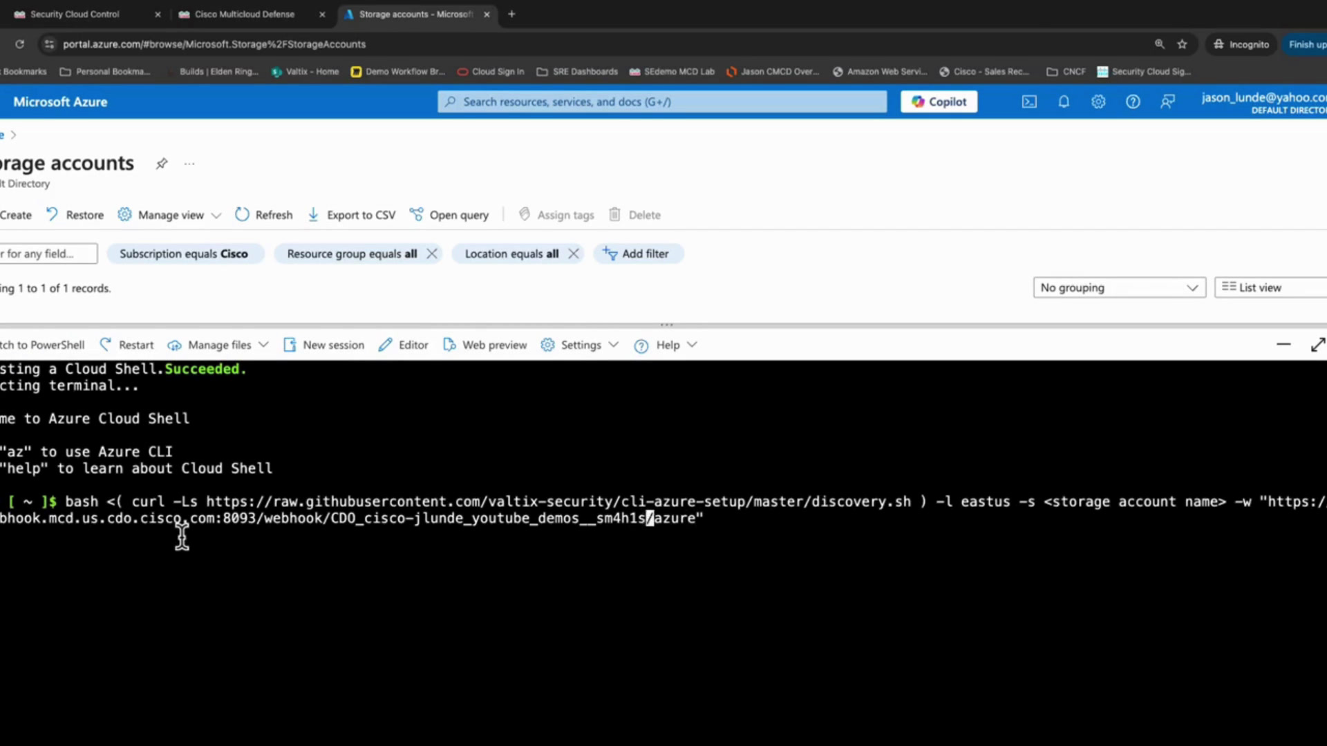
Task: Open the SRE Dashboards bookmark folder
Action: [577, 71]
